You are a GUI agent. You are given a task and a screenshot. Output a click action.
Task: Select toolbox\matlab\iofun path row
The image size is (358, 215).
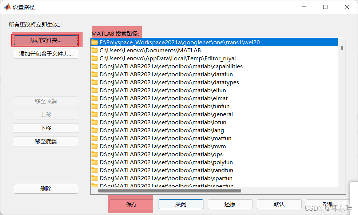pyautogui.click(x=214, y=122)
